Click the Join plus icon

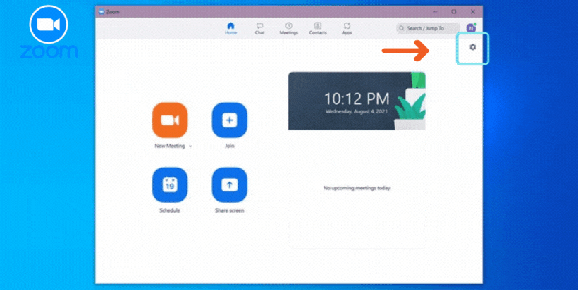[229, 120]
